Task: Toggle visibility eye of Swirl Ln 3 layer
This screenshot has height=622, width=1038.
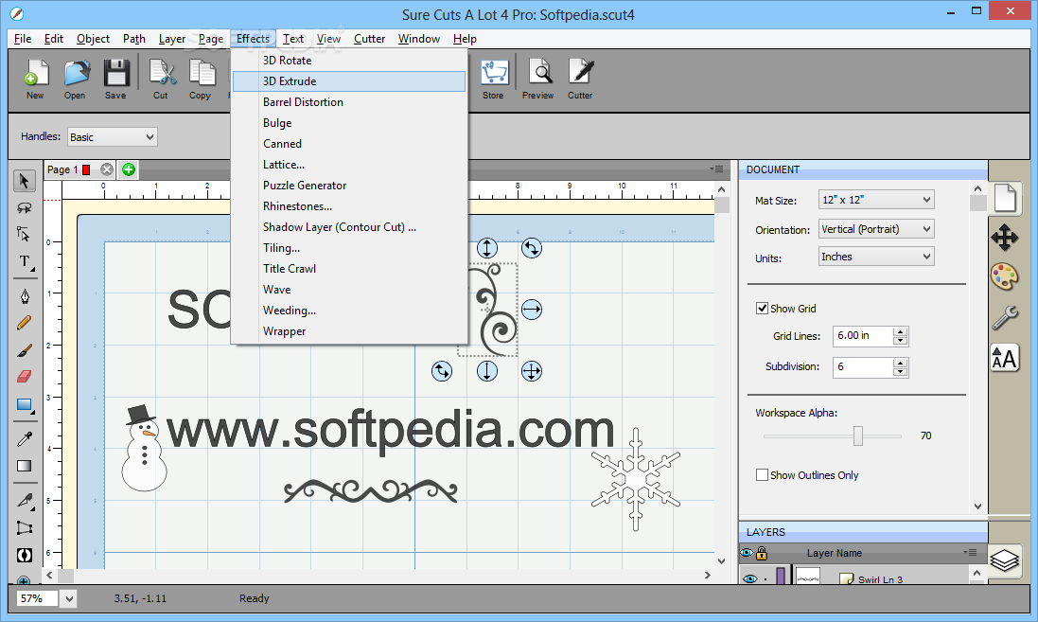Action: coord(750,579)
